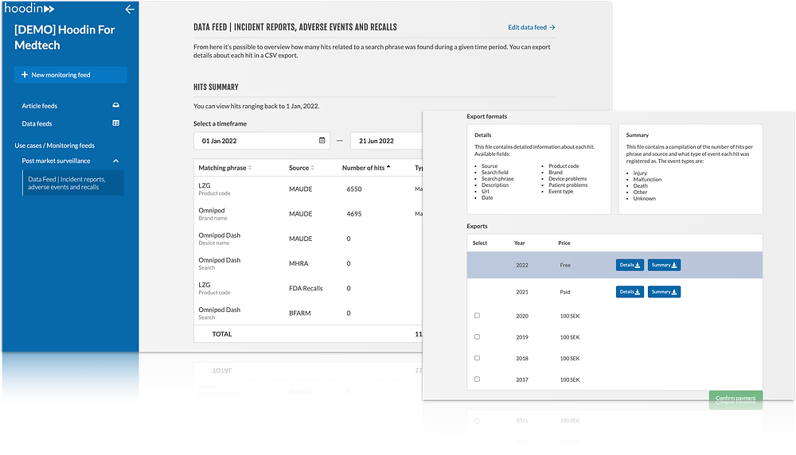
Task: Collapse Post market surveillance chevron
Action: coord(115,161)
